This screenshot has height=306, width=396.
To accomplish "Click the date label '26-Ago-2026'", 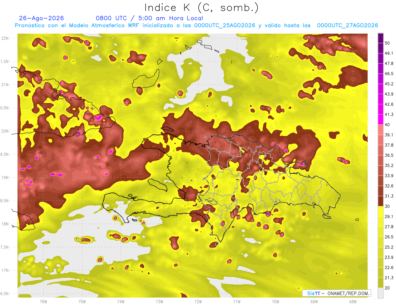I will click(x=42, y=18).
